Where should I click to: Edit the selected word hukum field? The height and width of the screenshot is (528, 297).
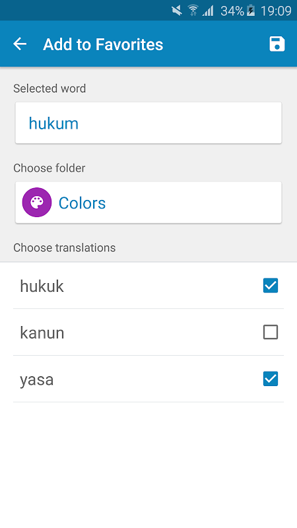pos(148,123)
